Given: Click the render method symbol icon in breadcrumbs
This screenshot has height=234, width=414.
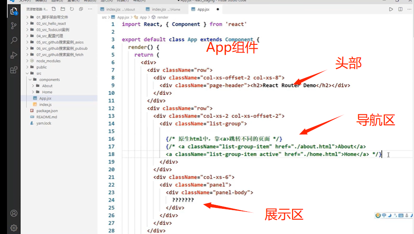Looking at the screenshot, I should point(154,17).
